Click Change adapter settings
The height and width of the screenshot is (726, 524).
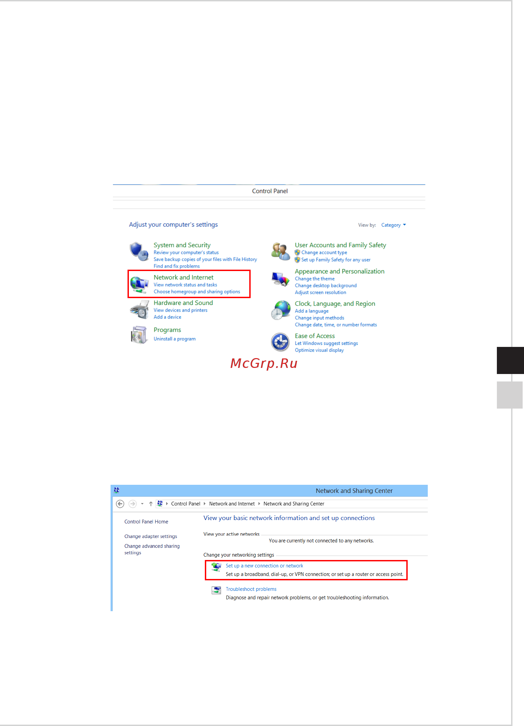pyautogui.click(x=151, y=536)
